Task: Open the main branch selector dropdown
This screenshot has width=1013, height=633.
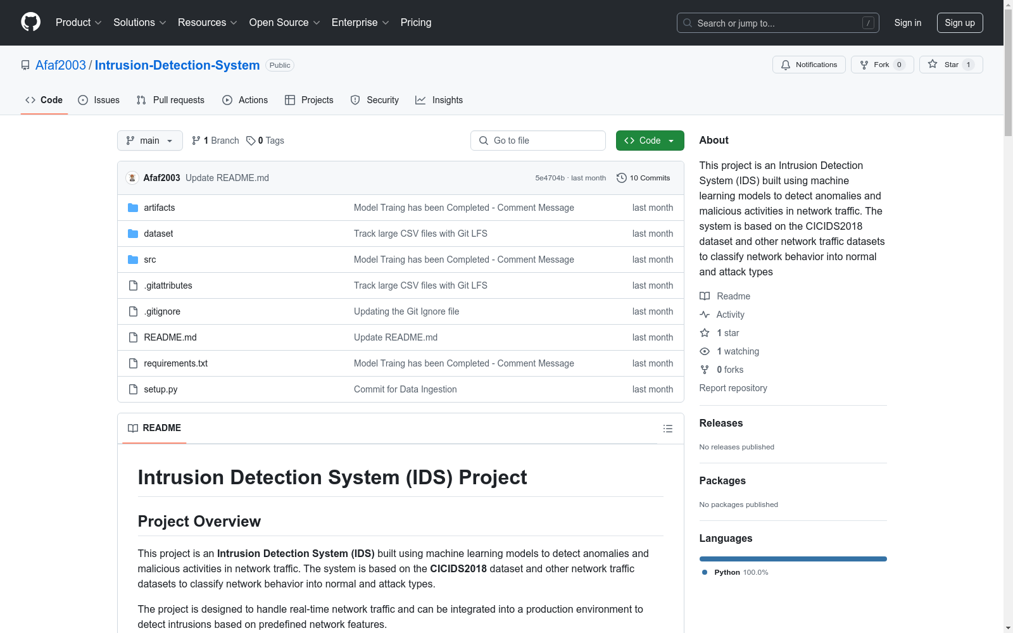Action: tap(150, 141)
